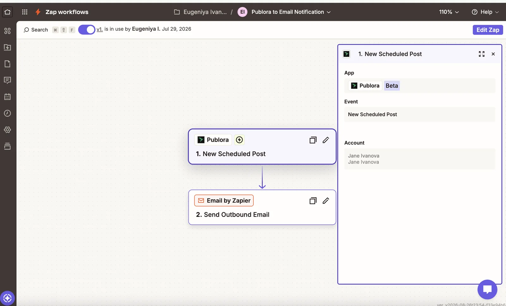
Task: Open the sidebar history clock icon
Action: [x=7, y=113]
